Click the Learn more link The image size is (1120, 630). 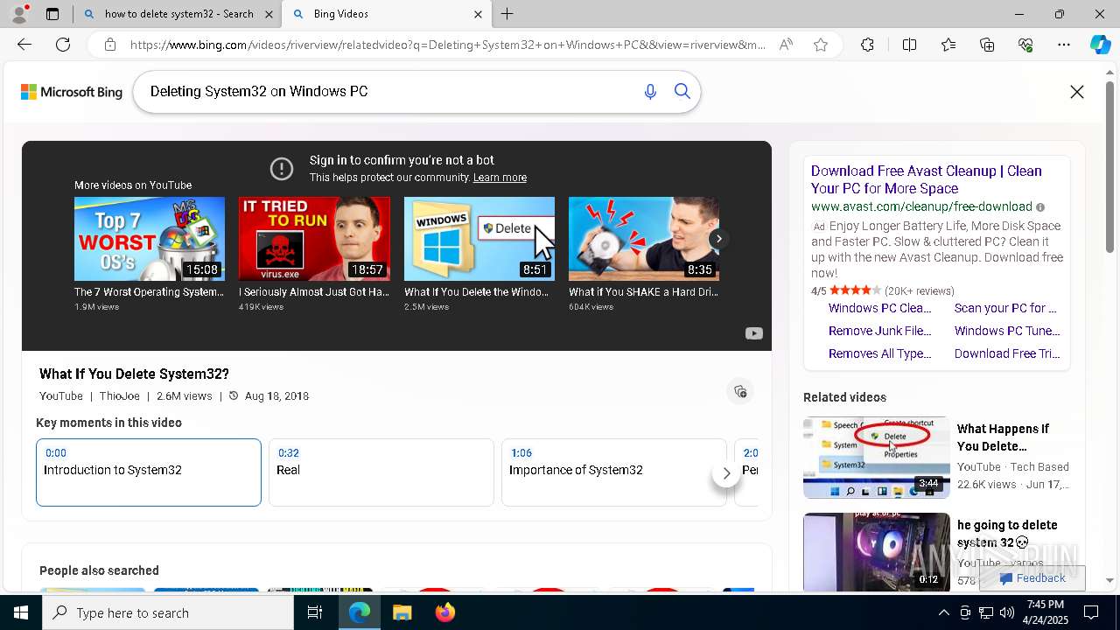(500, 178)
